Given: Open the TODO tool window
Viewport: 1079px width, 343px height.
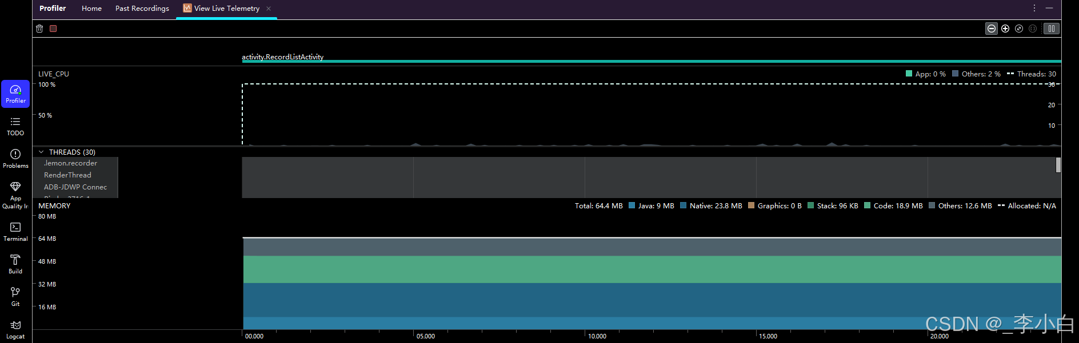Looking at the screenshot, I should (15, 126).
